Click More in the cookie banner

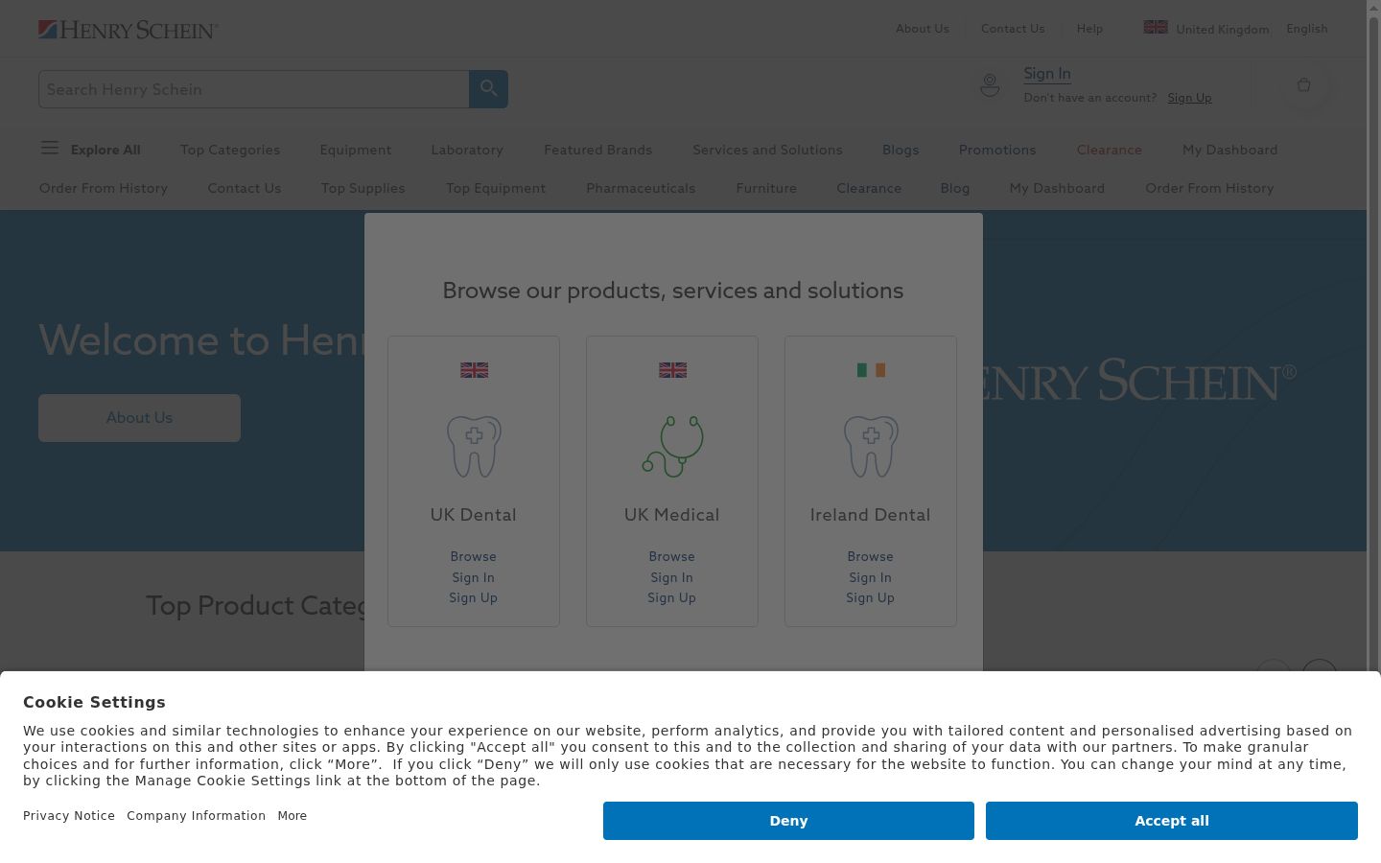293,816
